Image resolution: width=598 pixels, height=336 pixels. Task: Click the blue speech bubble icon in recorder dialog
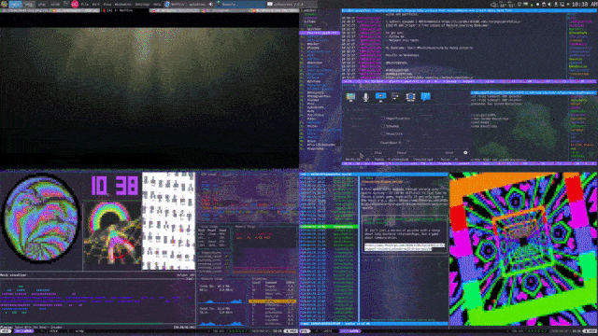point(425,97)
